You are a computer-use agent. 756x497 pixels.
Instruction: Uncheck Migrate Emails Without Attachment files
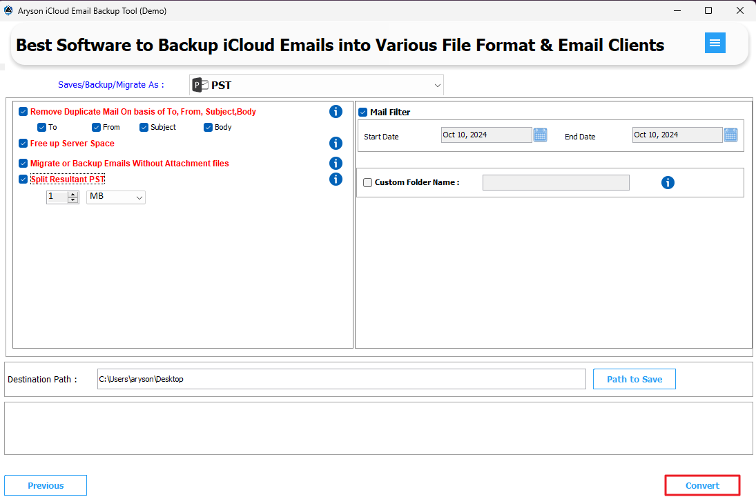pos(23,164)
